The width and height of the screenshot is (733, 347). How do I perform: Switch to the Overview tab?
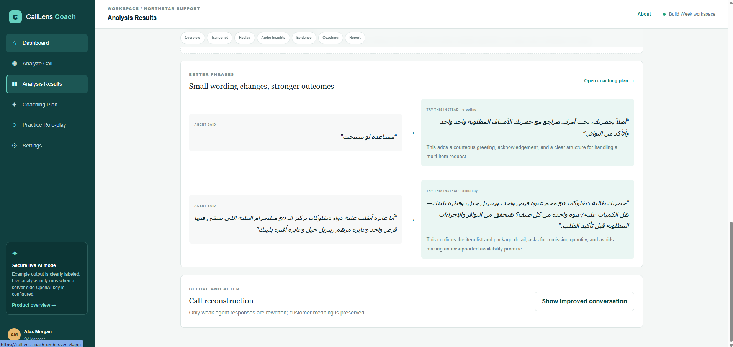coord(192,38)
